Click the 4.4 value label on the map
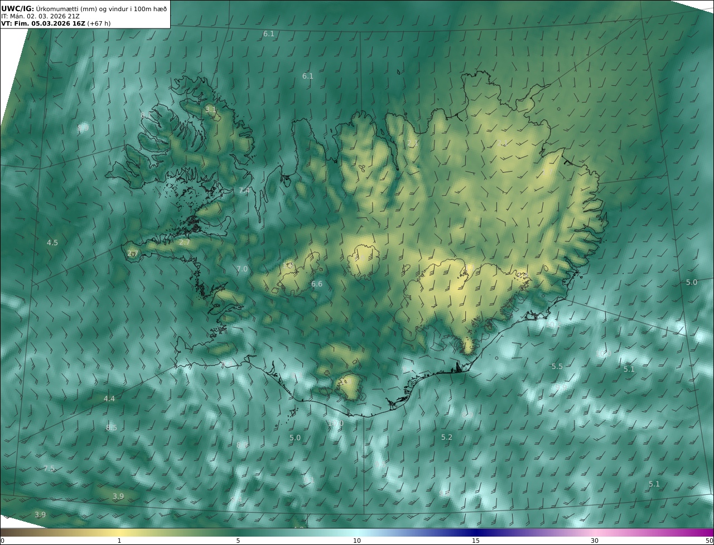The width and height of the screenshot is (714, 545). (x=109, y=398)
